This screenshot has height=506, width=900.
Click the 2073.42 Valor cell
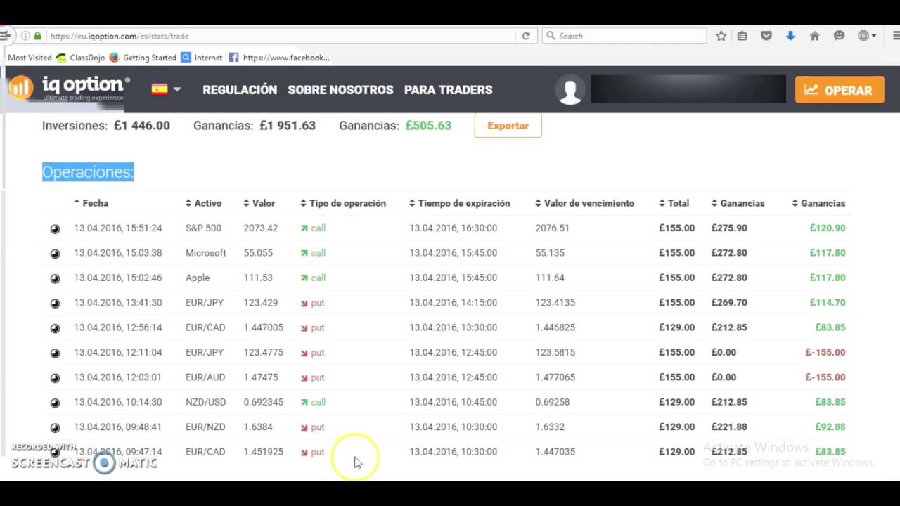(261, 228)
